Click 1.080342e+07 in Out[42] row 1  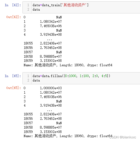51,21
